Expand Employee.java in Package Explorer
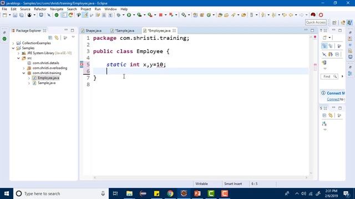 pyautogui.click(x=29, y=78)
